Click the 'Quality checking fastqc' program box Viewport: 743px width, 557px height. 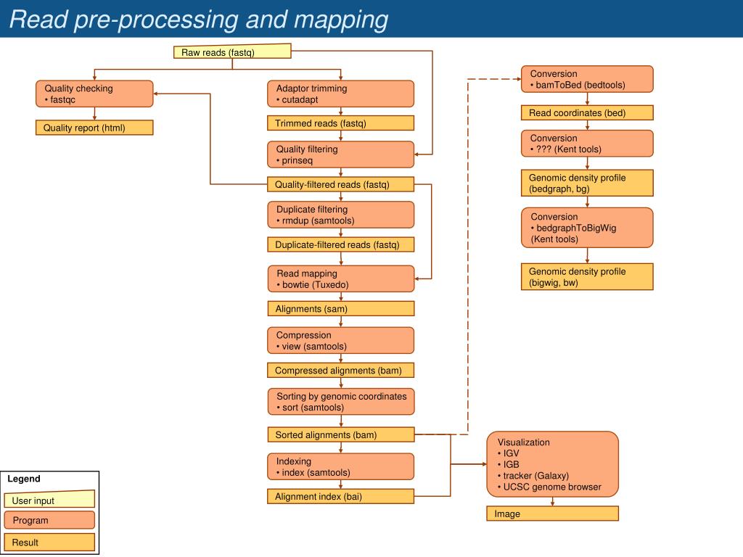point(94,94)
